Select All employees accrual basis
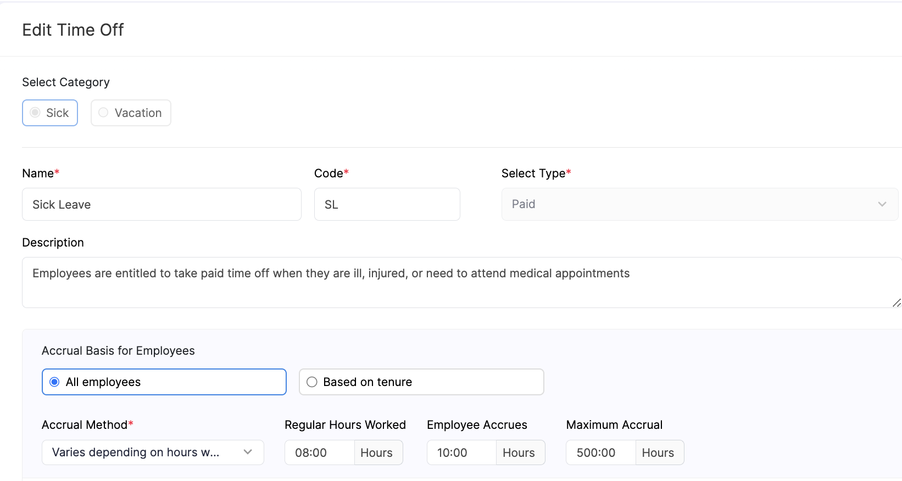902x481 pixels. click(54, 382)
